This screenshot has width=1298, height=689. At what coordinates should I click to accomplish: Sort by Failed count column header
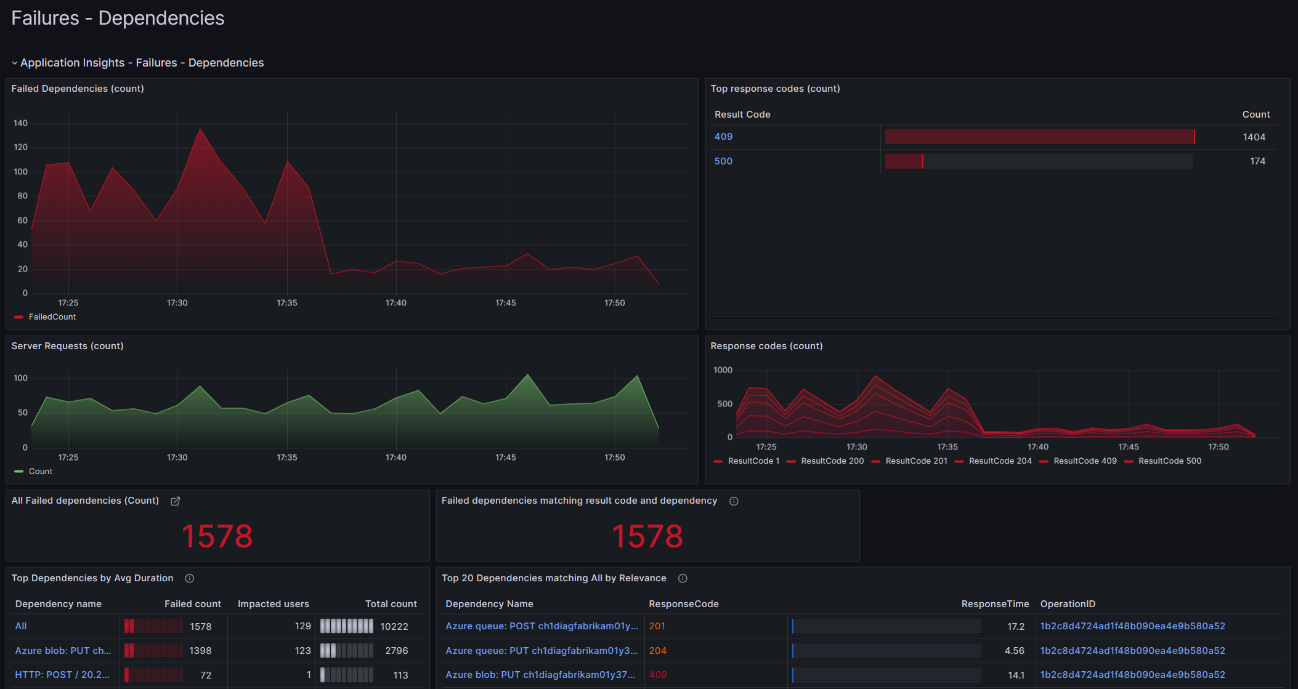point(192,604)
